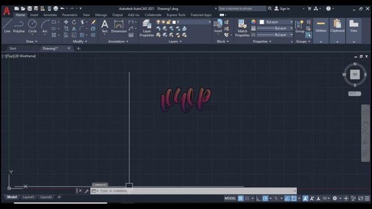Toggle object snap tracking

(x=287, y=199)
